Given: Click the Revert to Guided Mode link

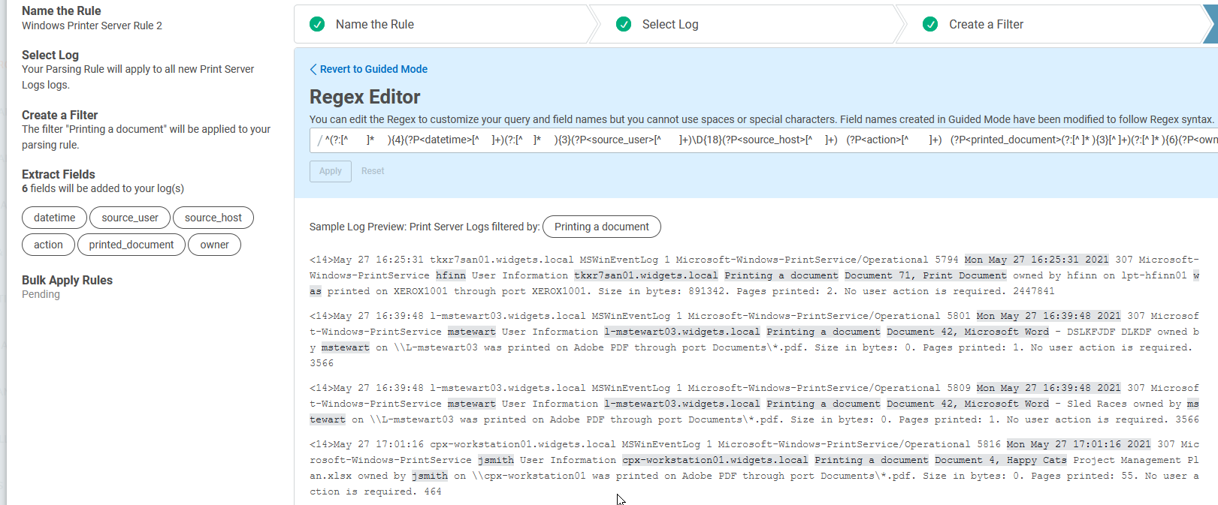Looking at the screenshot, I should [x=373, y=69].
